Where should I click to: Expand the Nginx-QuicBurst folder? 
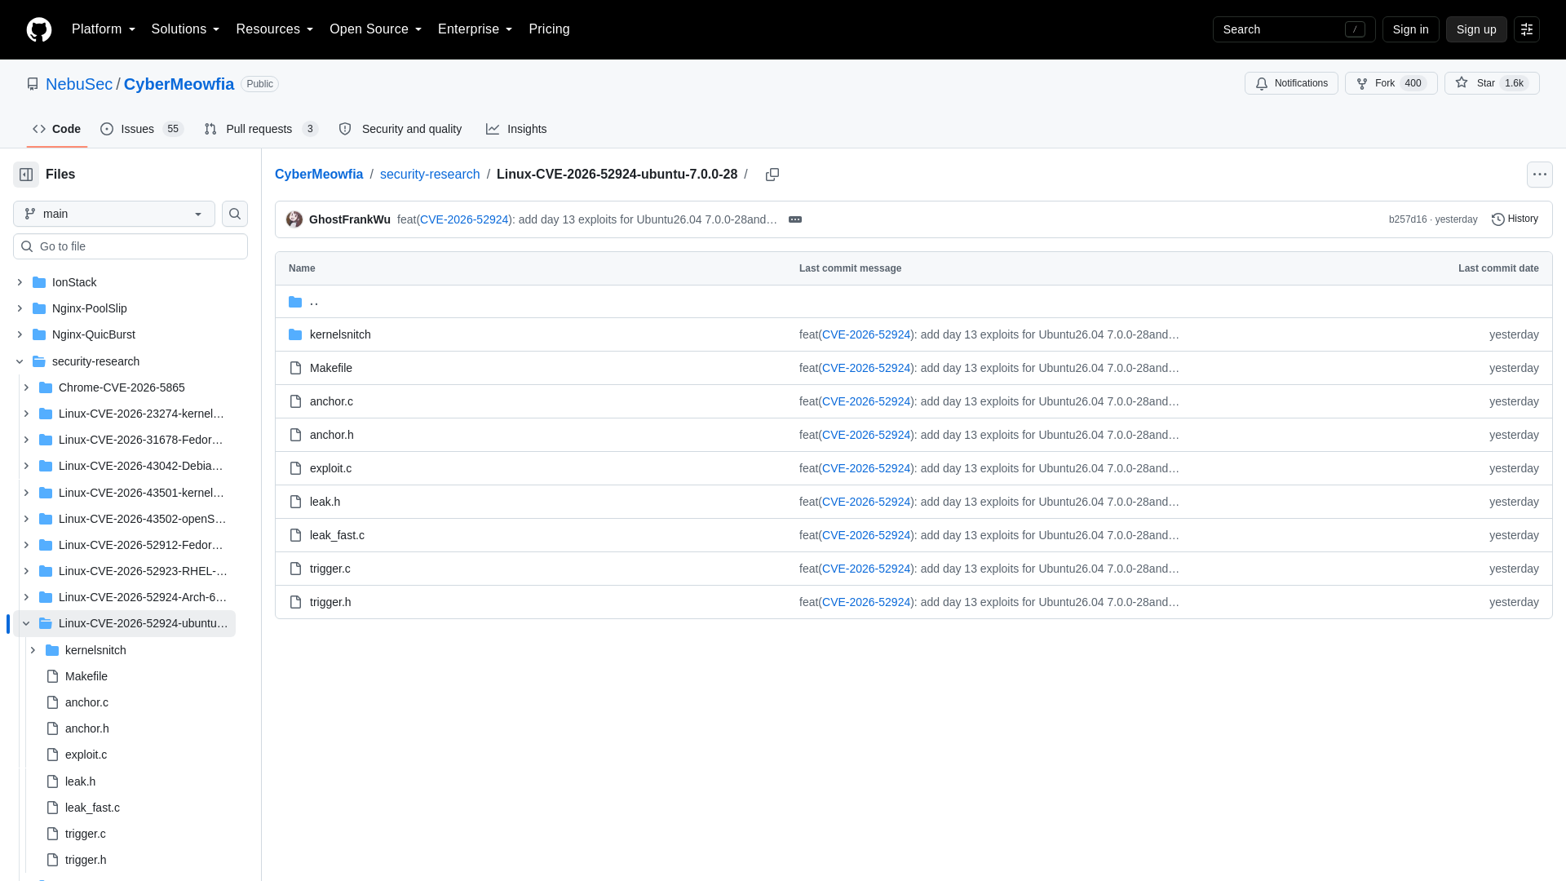[20, 334]
